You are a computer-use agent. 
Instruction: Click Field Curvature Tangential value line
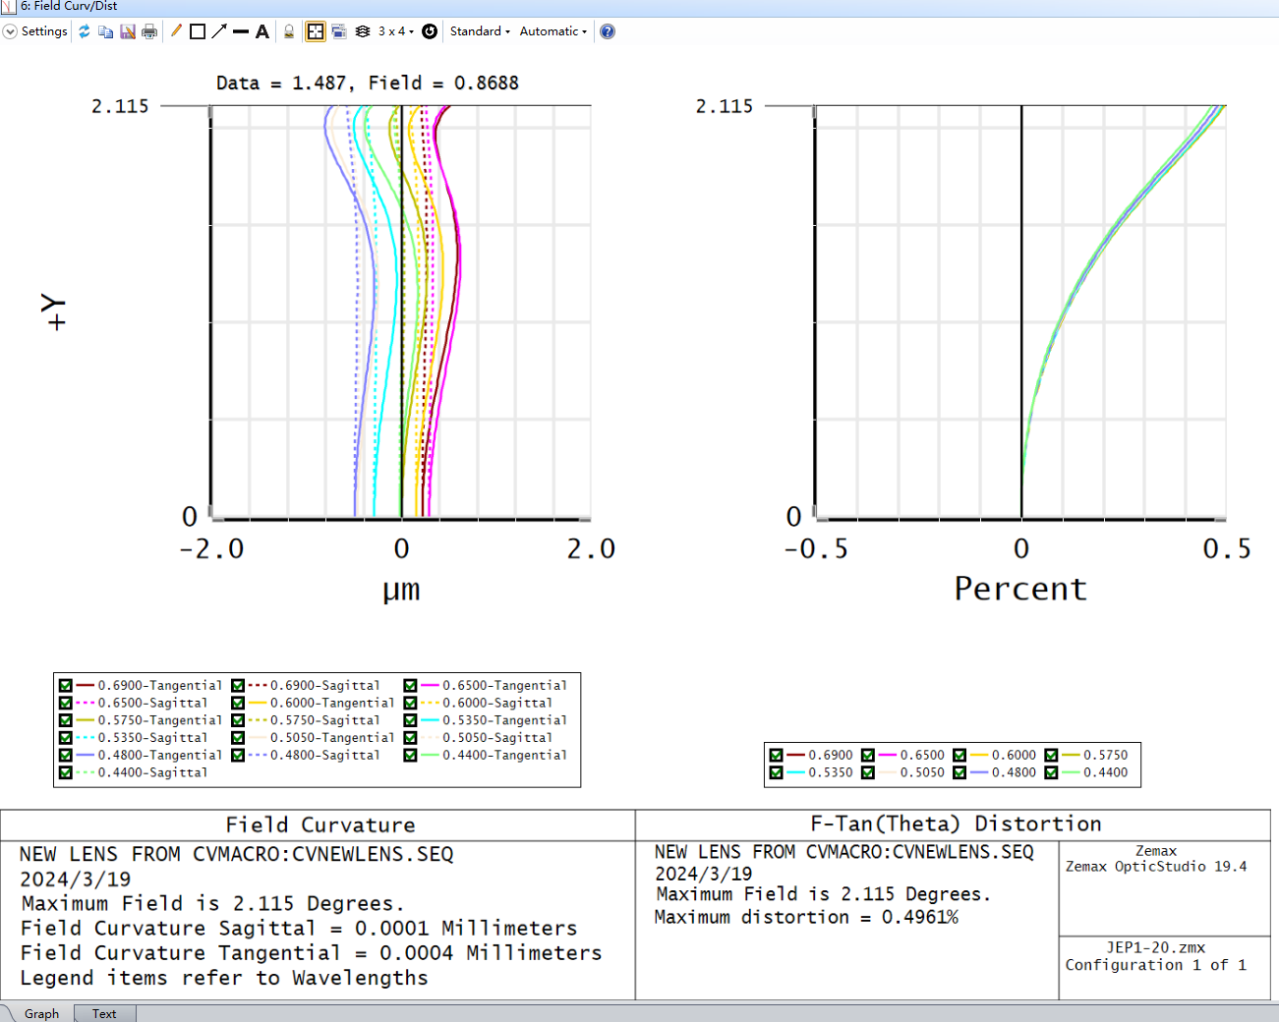(x=311, y=953)
